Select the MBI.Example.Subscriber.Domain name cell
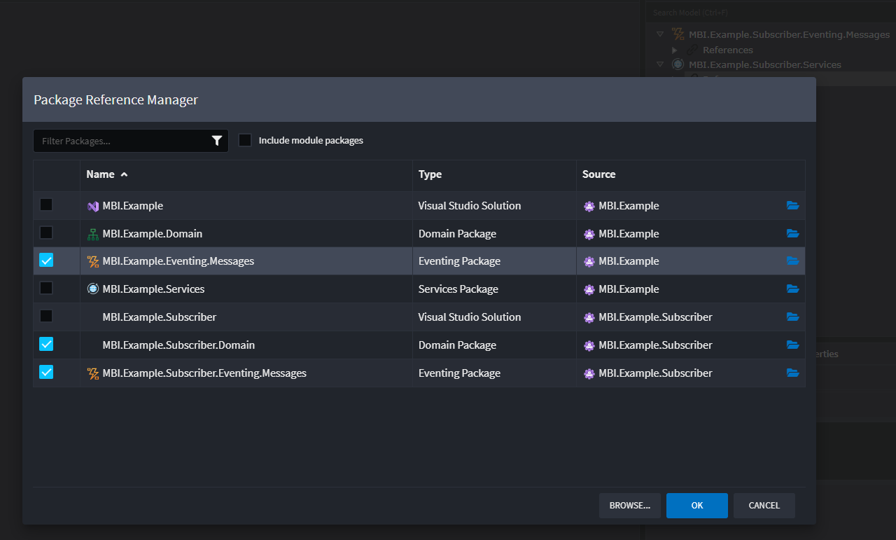 pyautogui.click(x=246, y=345)
